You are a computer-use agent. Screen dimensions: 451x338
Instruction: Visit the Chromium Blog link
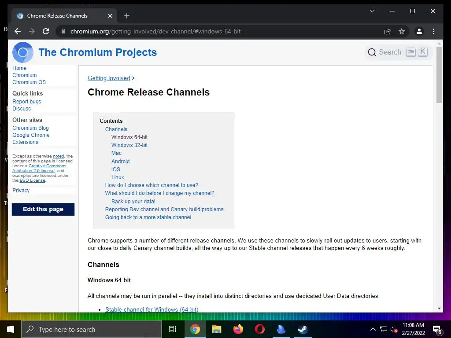point(30,128)
